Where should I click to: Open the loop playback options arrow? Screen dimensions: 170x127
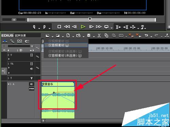tap(112, 28)
